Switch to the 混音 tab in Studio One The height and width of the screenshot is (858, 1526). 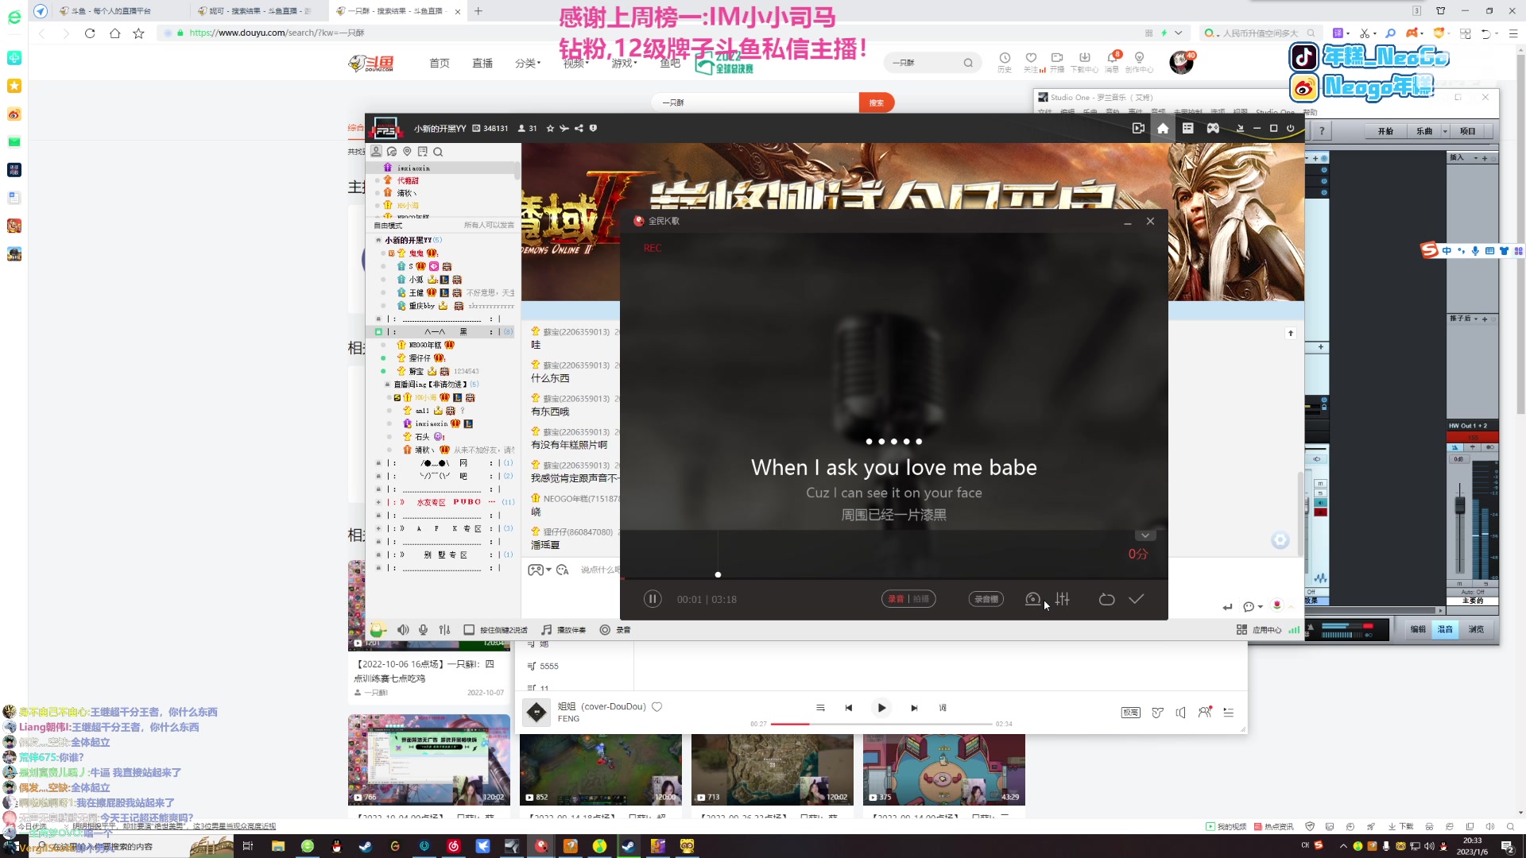(1445, 629)
